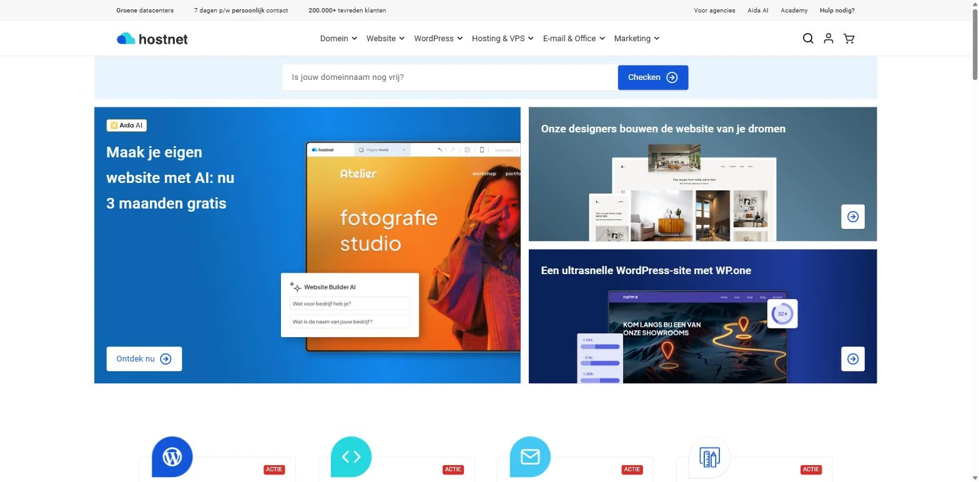Click the Checken button

point(653,77)
